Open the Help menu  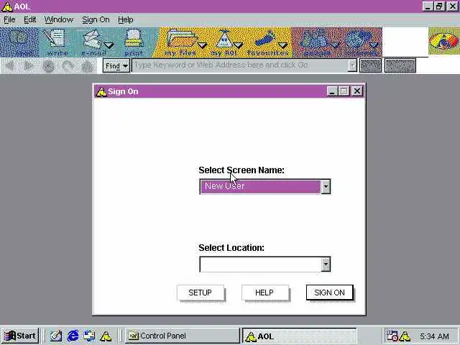126,19
